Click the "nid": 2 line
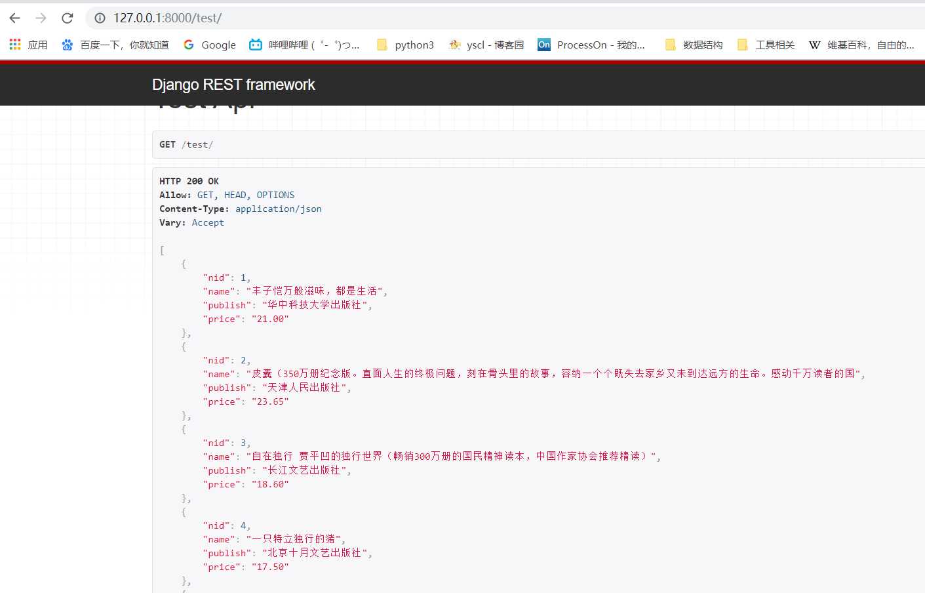925x593 pixels. click(x=227, y=360)
